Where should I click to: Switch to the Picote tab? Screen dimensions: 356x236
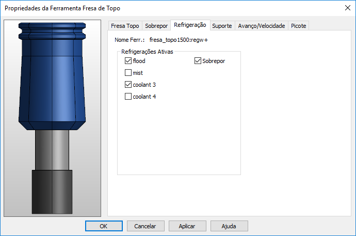click(298, 26)
